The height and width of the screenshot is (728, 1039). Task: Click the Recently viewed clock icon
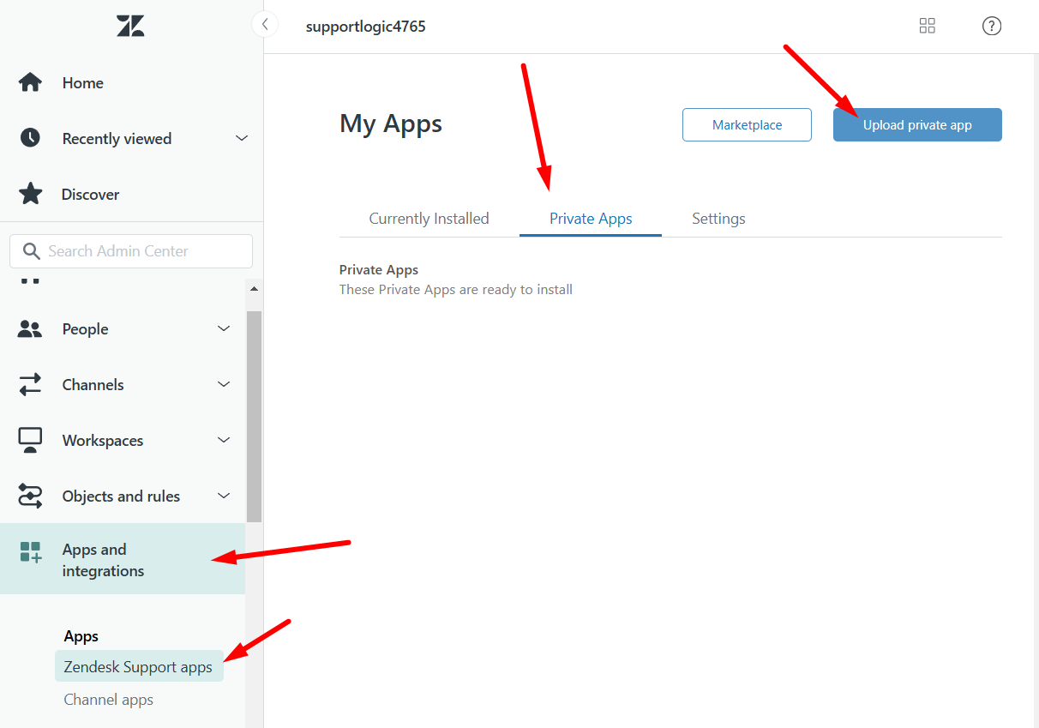pyautogui.click(x=30, y=138)
